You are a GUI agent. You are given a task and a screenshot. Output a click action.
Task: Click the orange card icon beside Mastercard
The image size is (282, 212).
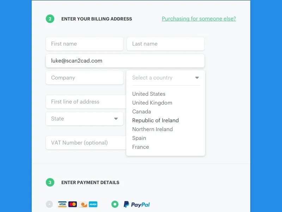coord(83,204)
